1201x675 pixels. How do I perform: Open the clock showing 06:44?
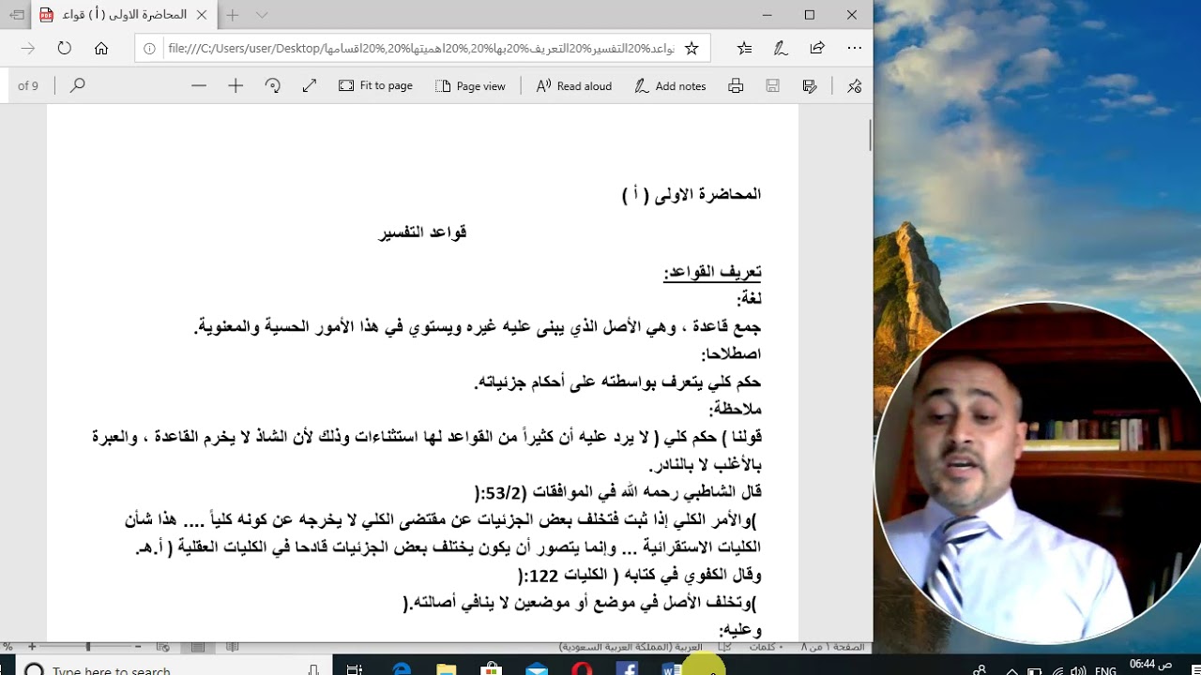(1152, 665)
